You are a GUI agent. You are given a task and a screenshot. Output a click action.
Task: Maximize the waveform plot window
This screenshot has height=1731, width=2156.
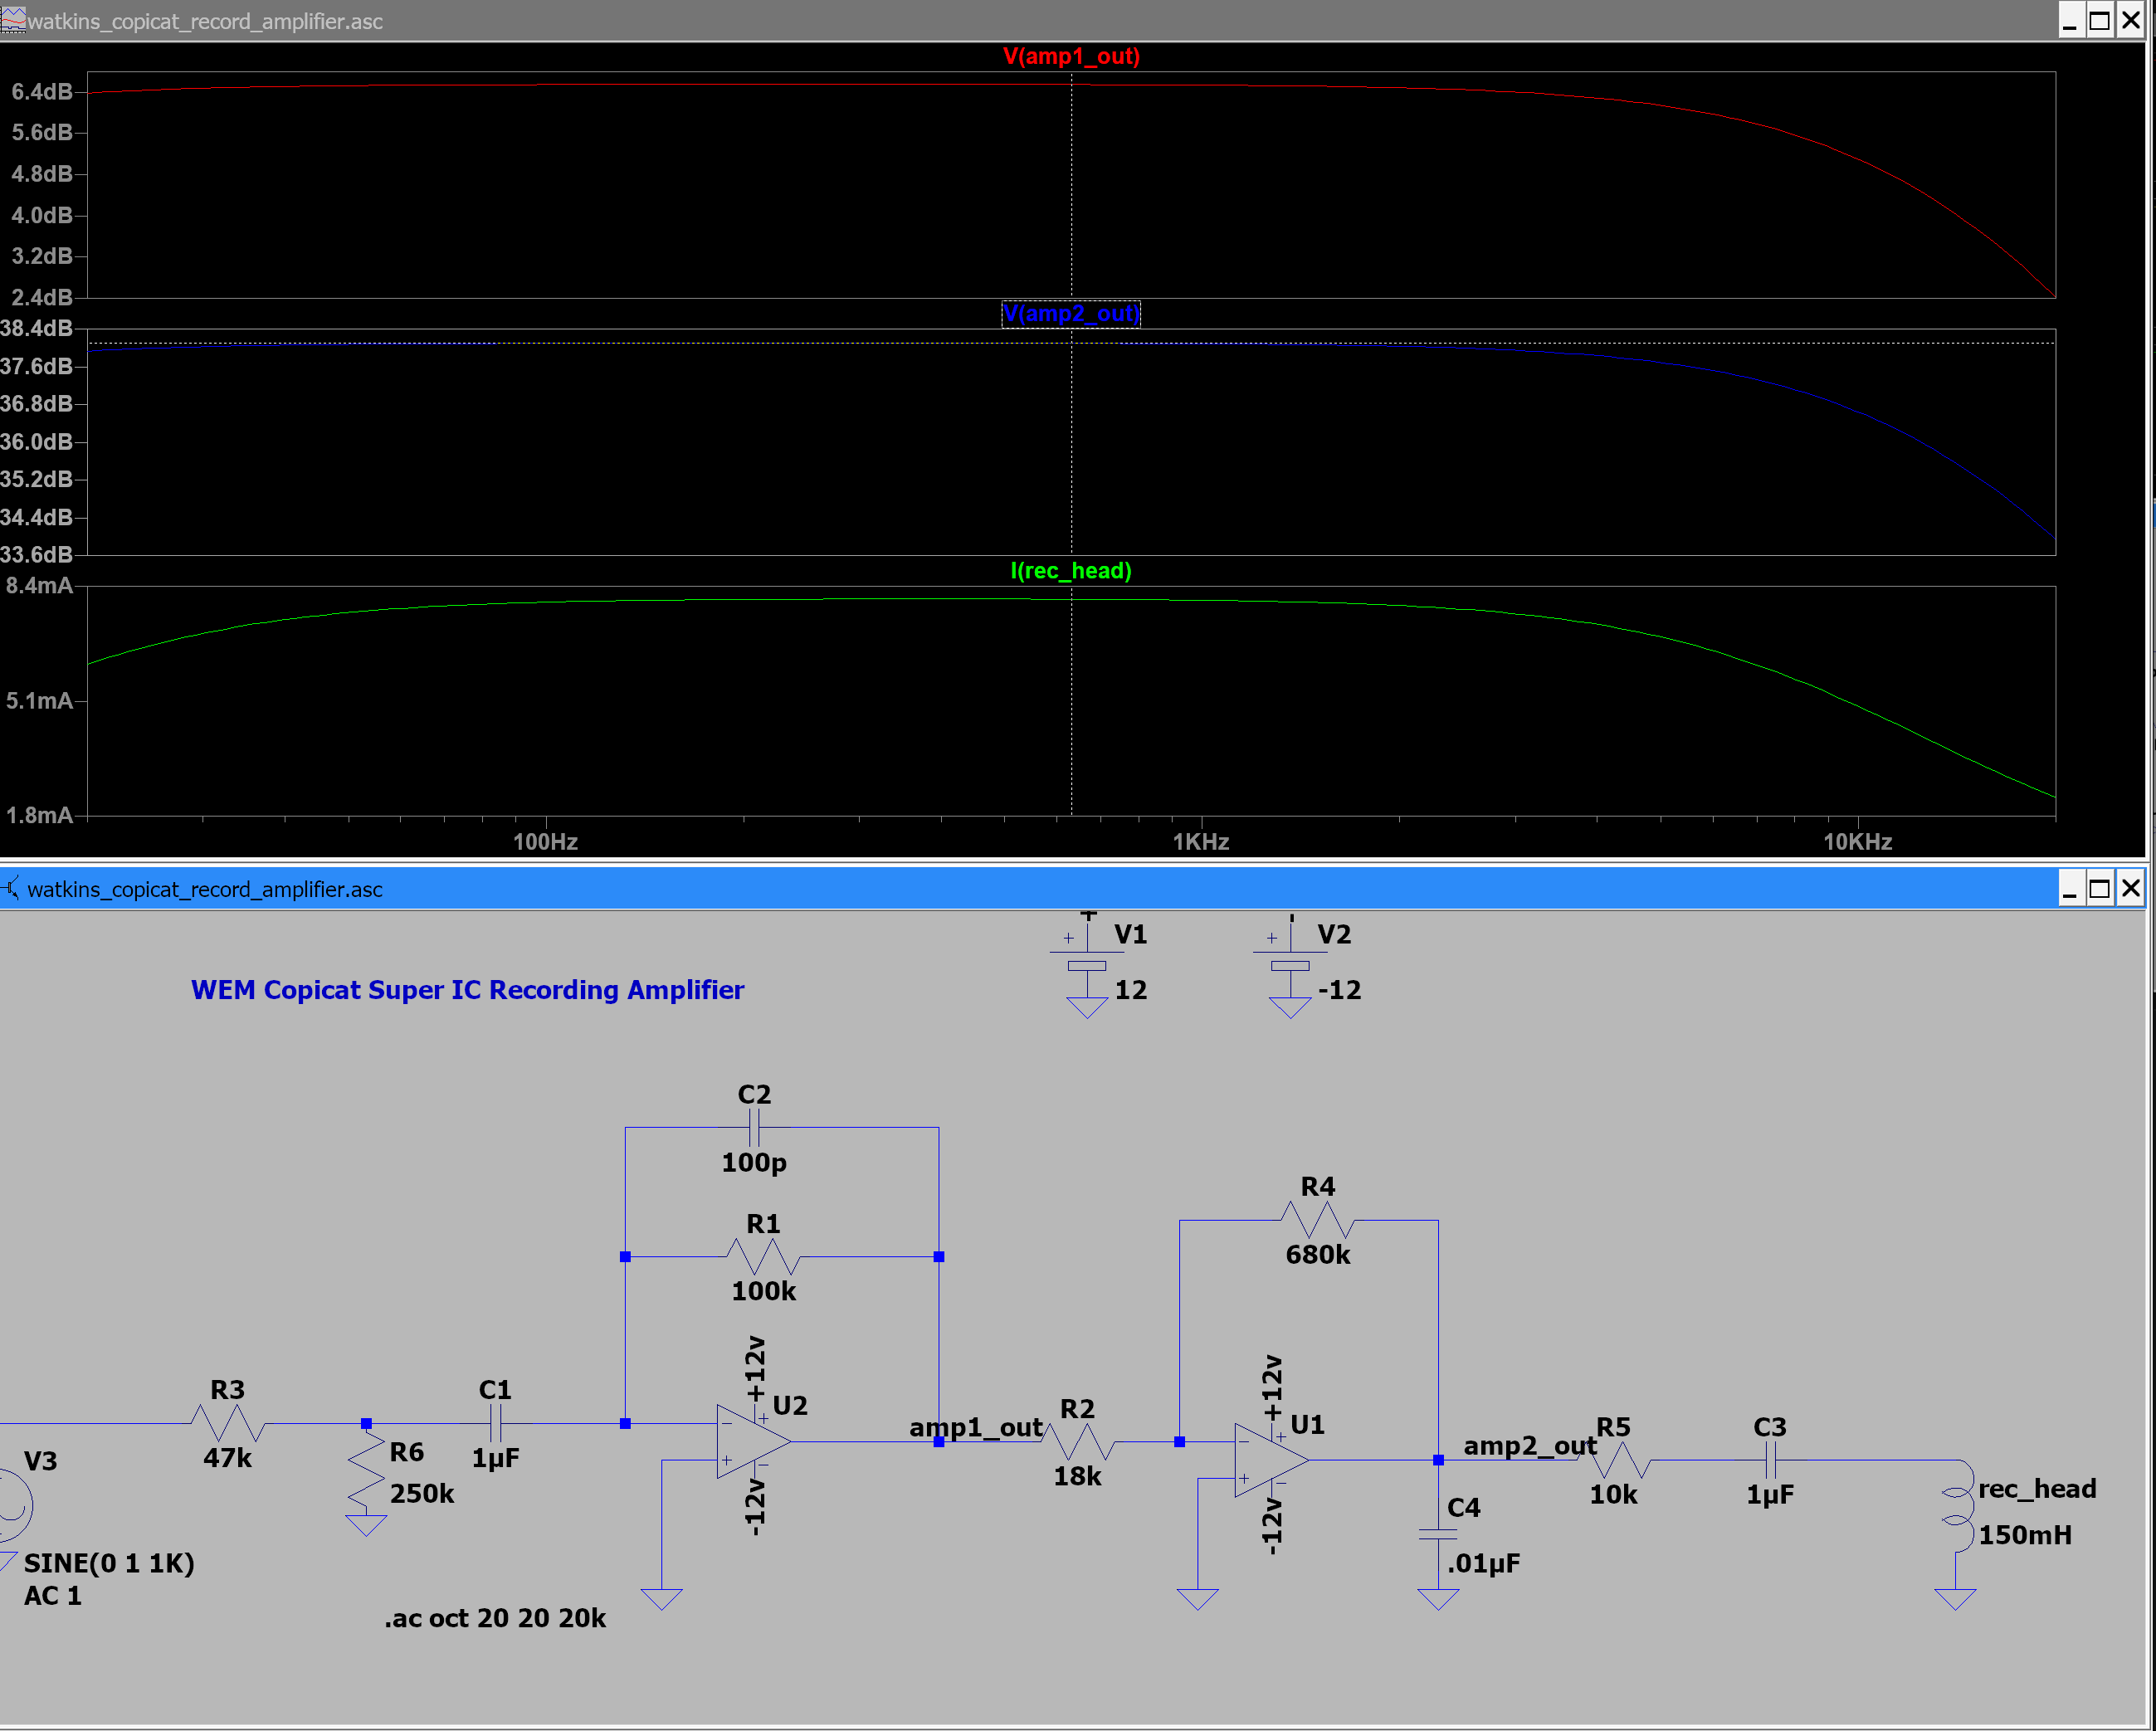click(x=2100, y=21)
